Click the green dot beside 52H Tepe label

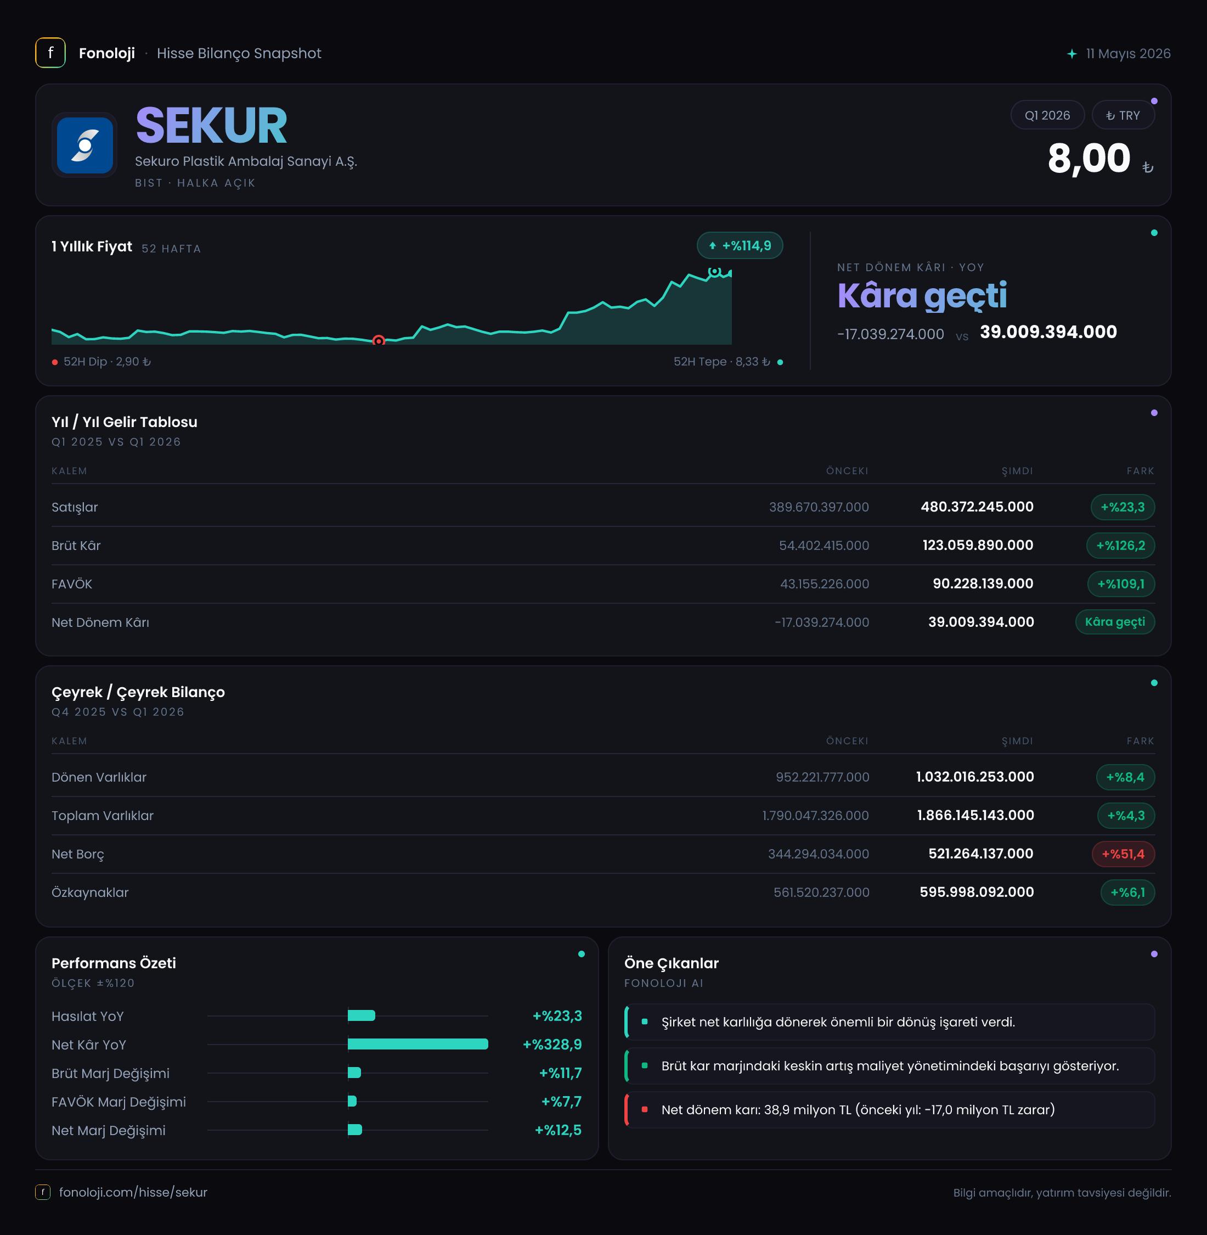[x=780, y=362]
